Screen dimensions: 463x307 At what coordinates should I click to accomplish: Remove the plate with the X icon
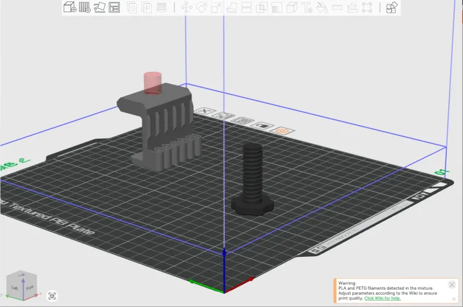coord(204,111)
